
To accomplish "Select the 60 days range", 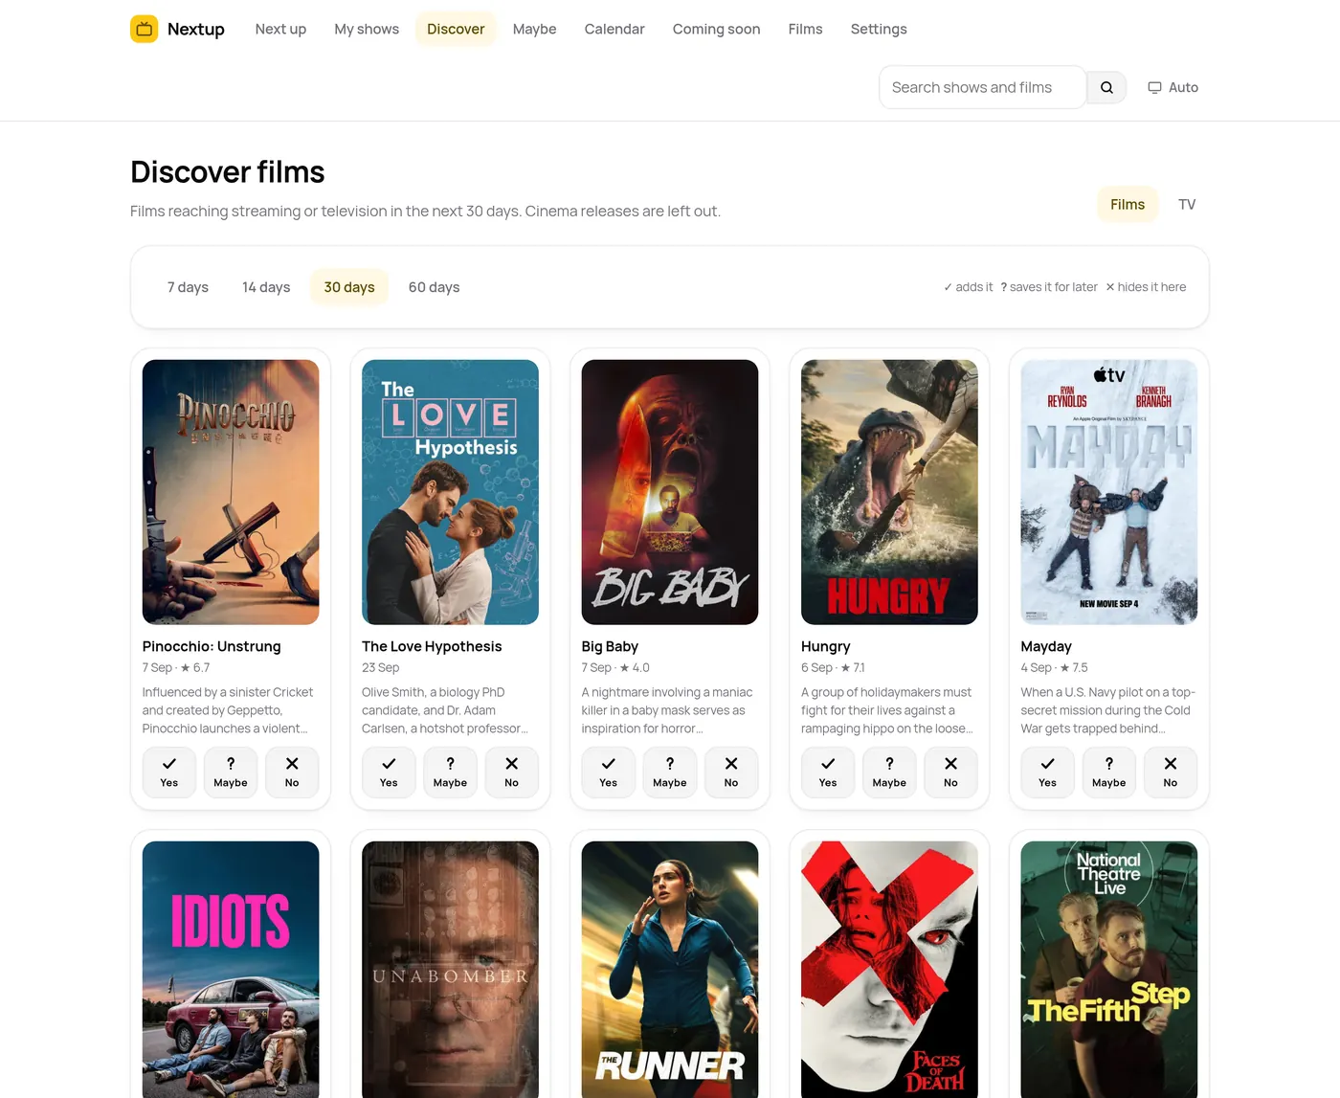I will coord(434,287).
